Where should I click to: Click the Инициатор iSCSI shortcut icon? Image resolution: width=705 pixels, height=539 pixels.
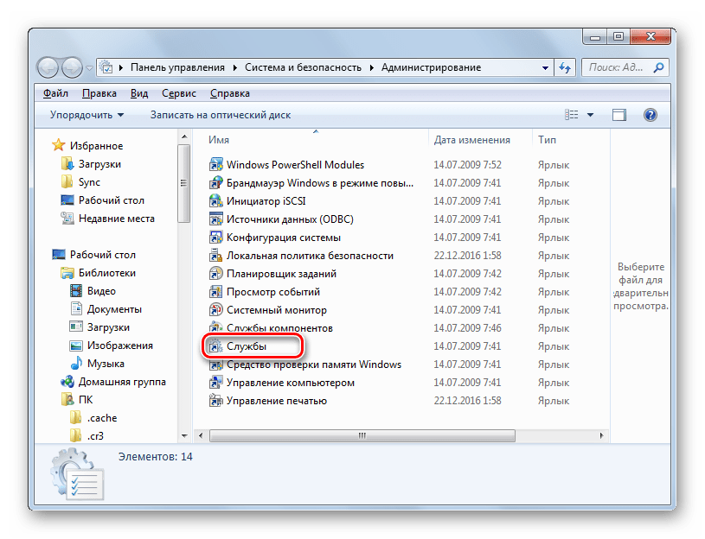click(215, 201)
